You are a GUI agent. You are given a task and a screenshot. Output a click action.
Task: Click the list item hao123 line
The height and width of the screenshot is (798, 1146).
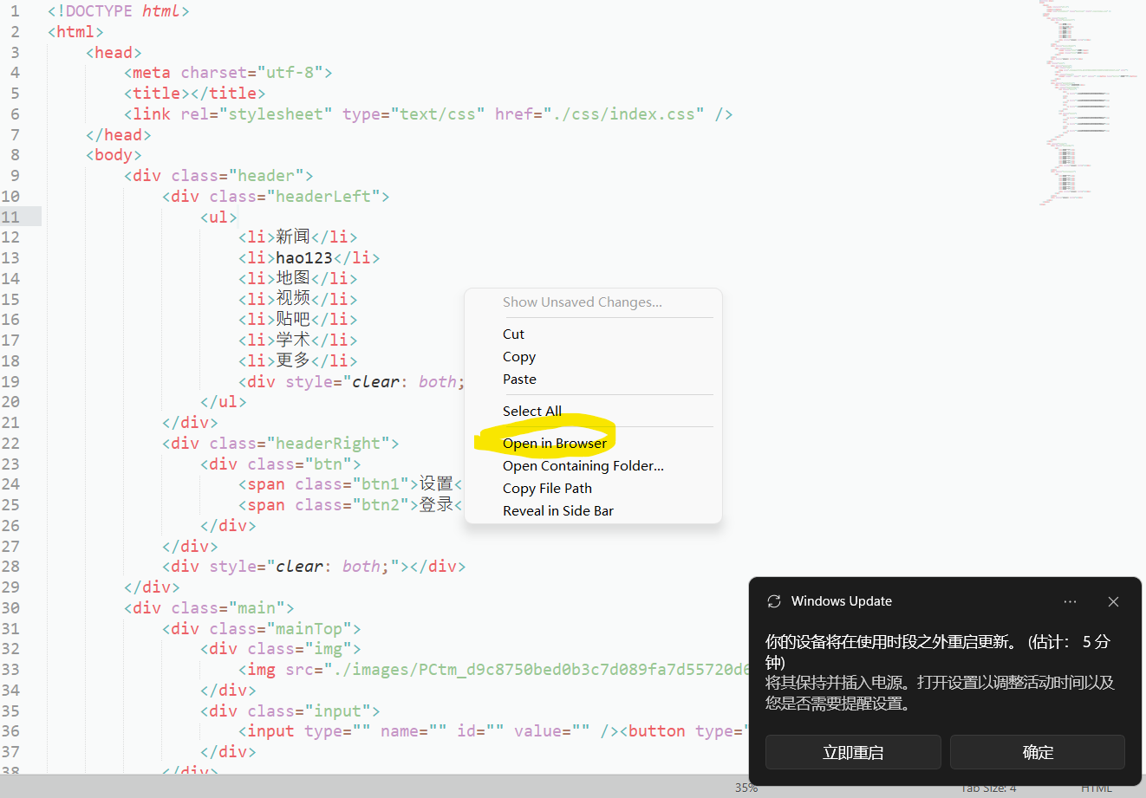pos(309,257)
